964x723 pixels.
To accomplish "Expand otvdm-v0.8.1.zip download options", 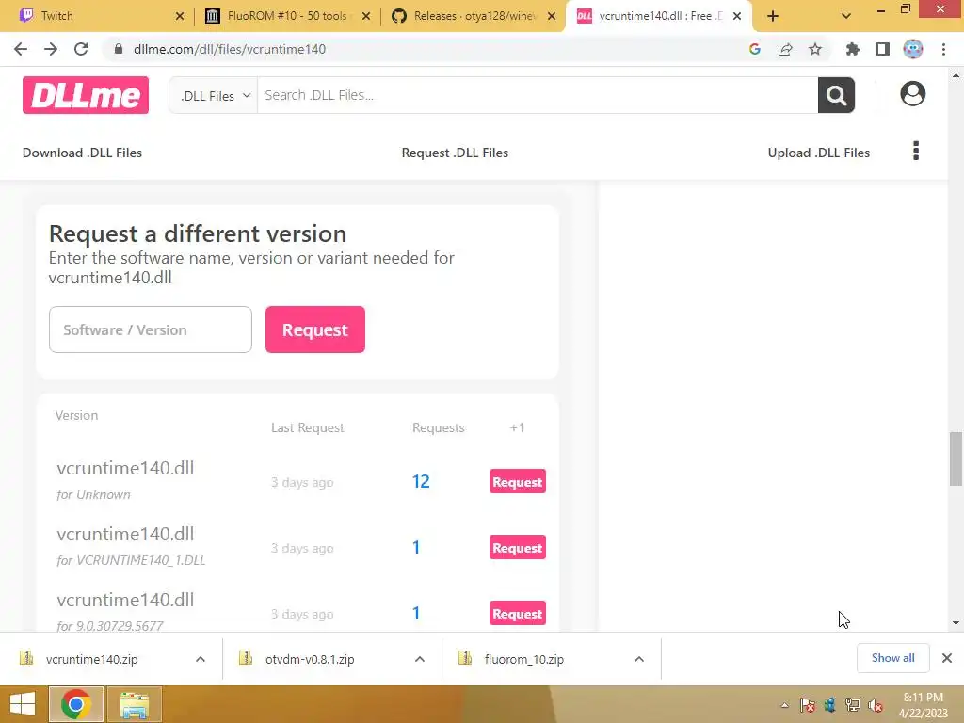I will pos(420,659).
